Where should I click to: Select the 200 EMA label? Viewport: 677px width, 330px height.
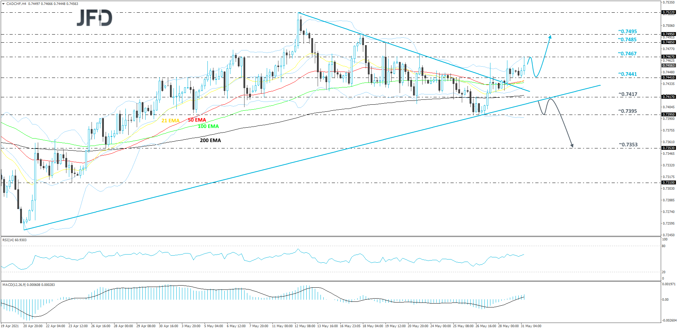click(210, 140)
